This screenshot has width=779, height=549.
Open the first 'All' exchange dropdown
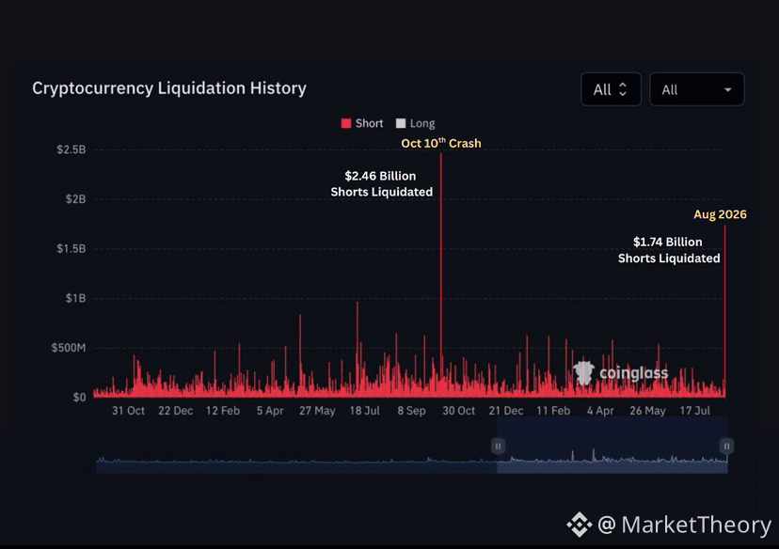611,89
